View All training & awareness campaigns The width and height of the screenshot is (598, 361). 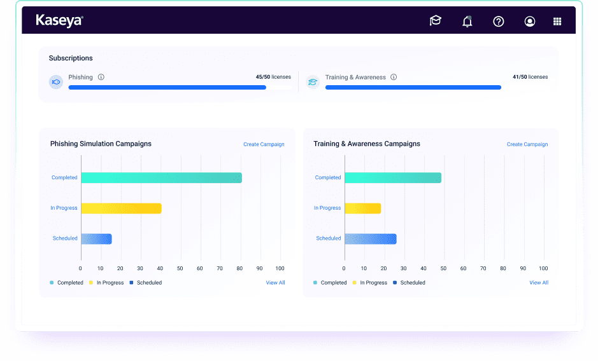coord(539,283)
